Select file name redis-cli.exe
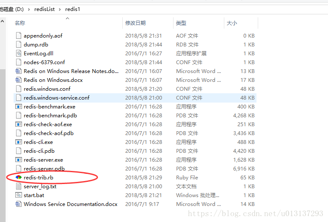The image size is (328, 222). [x=38, y=142]
